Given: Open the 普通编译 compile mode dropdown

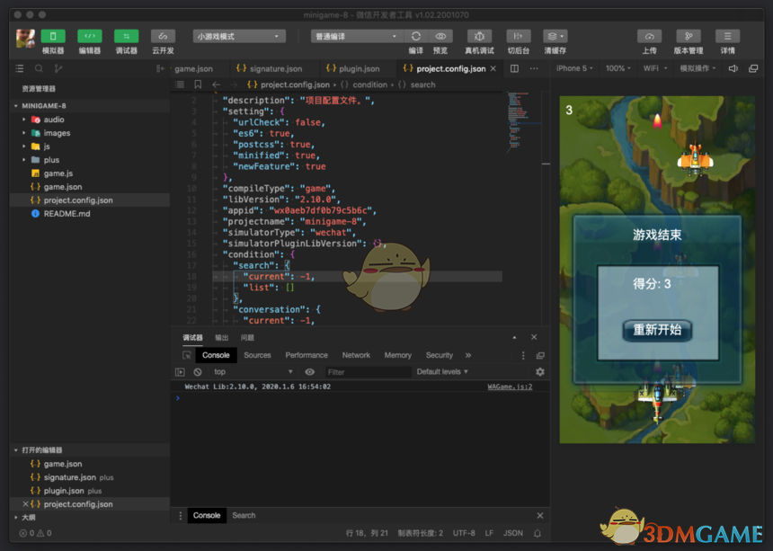Looking at the screenshot, I should tap(357, 37).
